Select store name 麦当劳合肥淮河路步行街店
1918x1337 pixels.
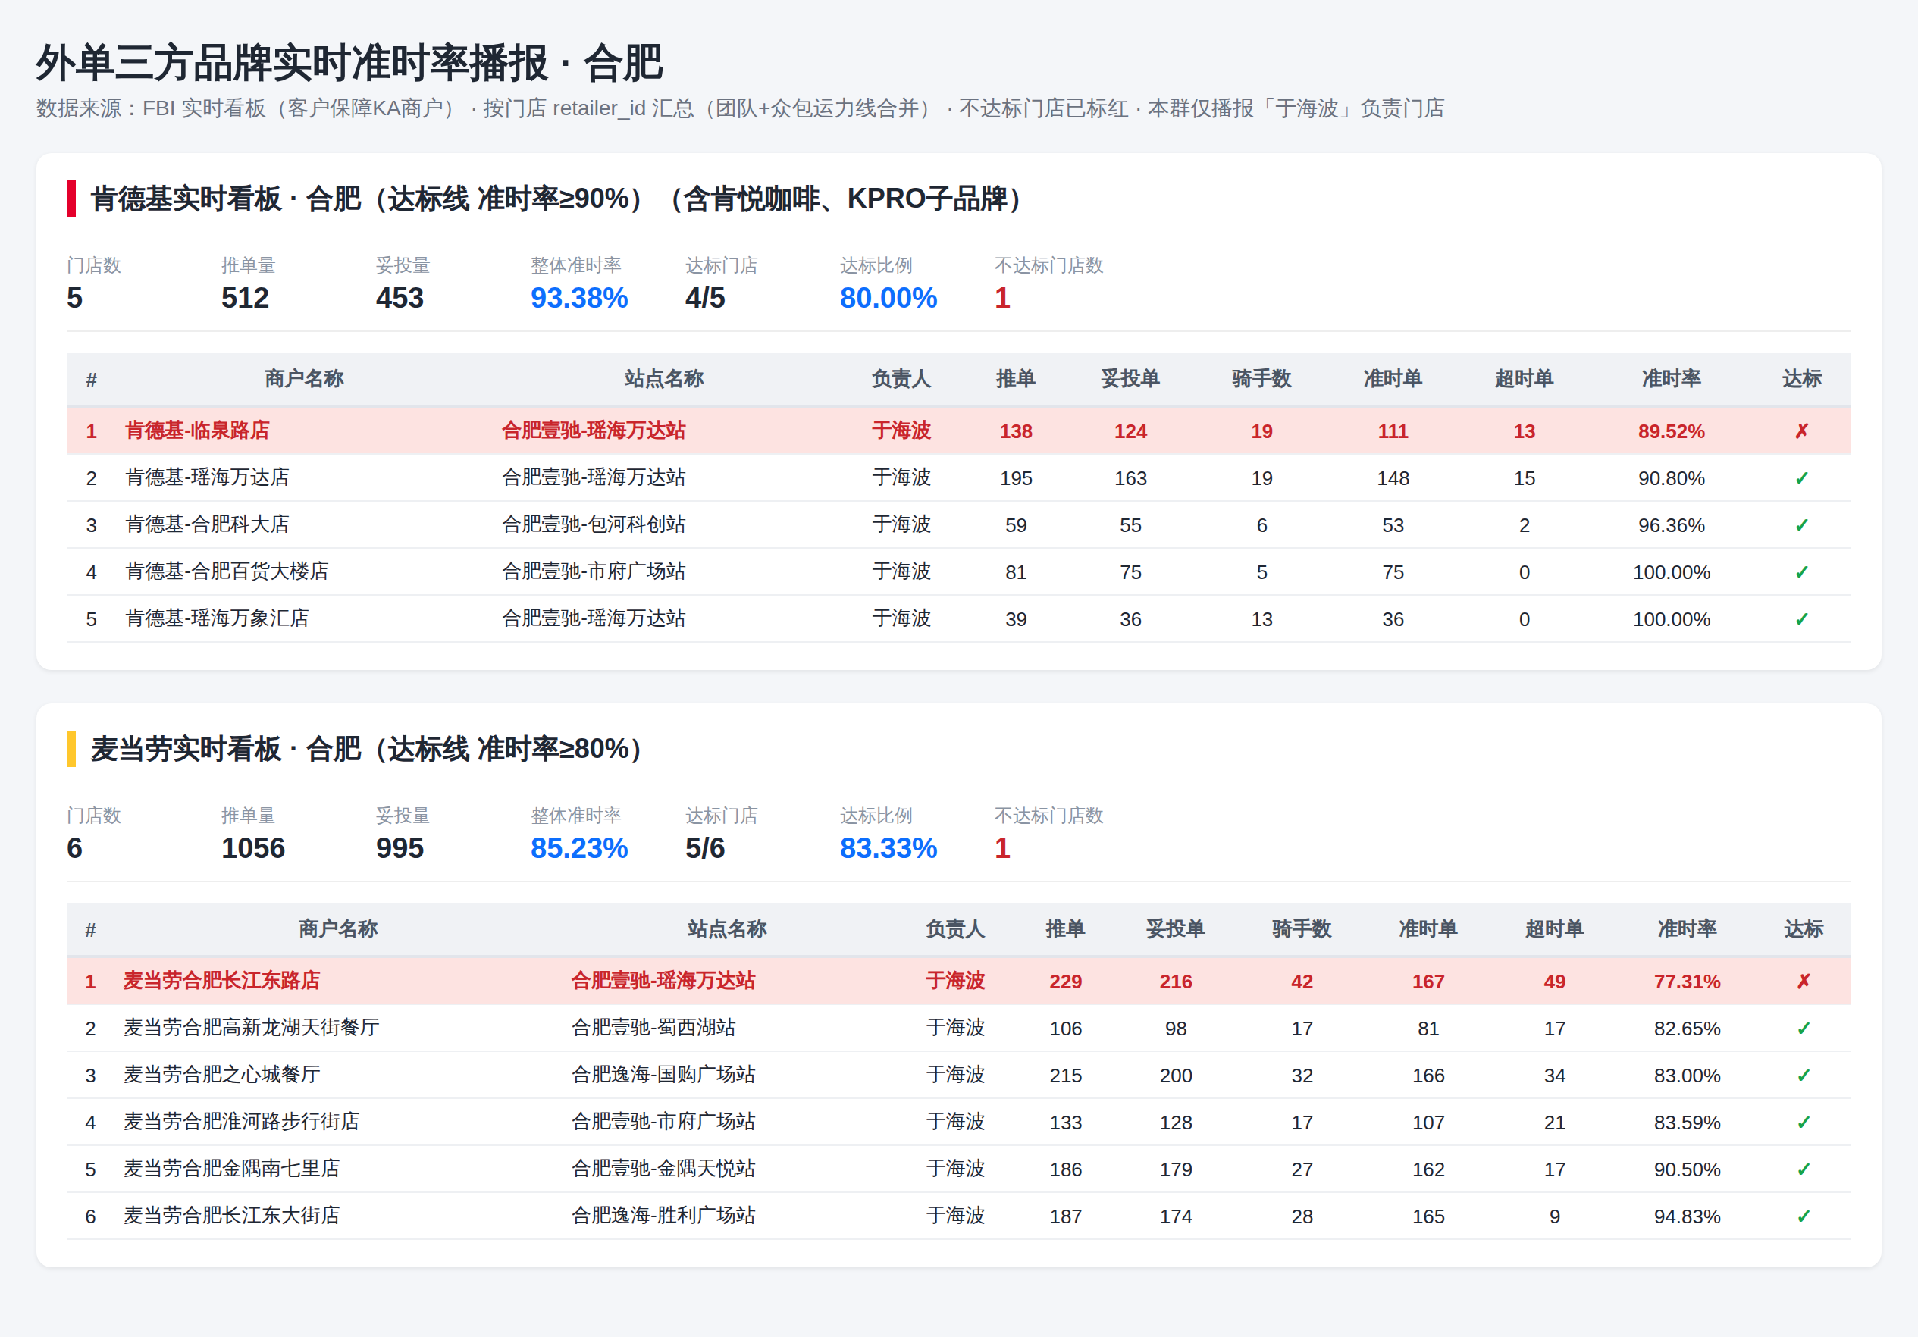[241, 1123]
